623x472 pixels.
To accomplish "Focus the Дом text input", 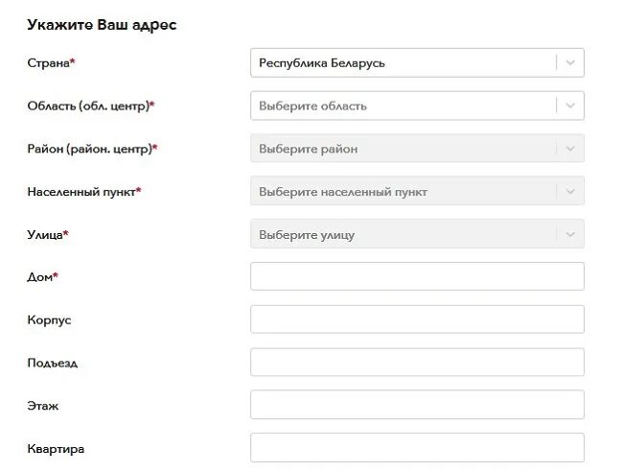I will pyautogui.click(x=417, y=276).
